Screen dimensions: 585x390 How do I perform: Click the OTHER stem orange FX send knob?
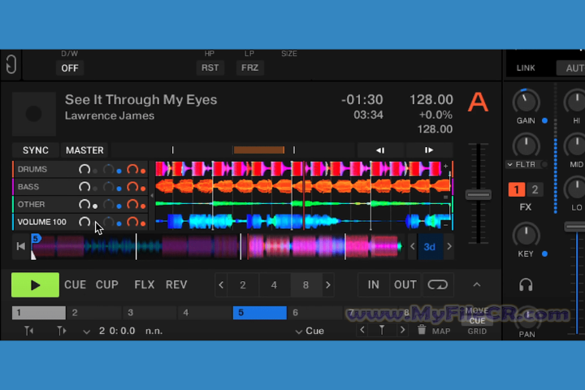pyautogui.click(x=132, y=204)
